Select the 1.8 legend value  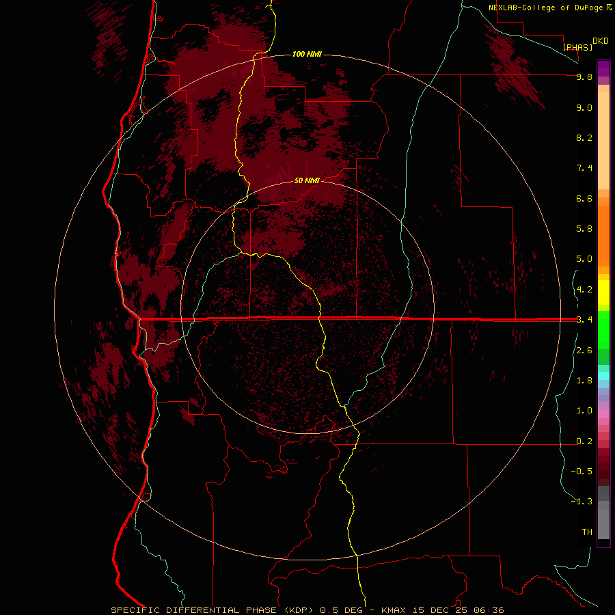point(584,381)
